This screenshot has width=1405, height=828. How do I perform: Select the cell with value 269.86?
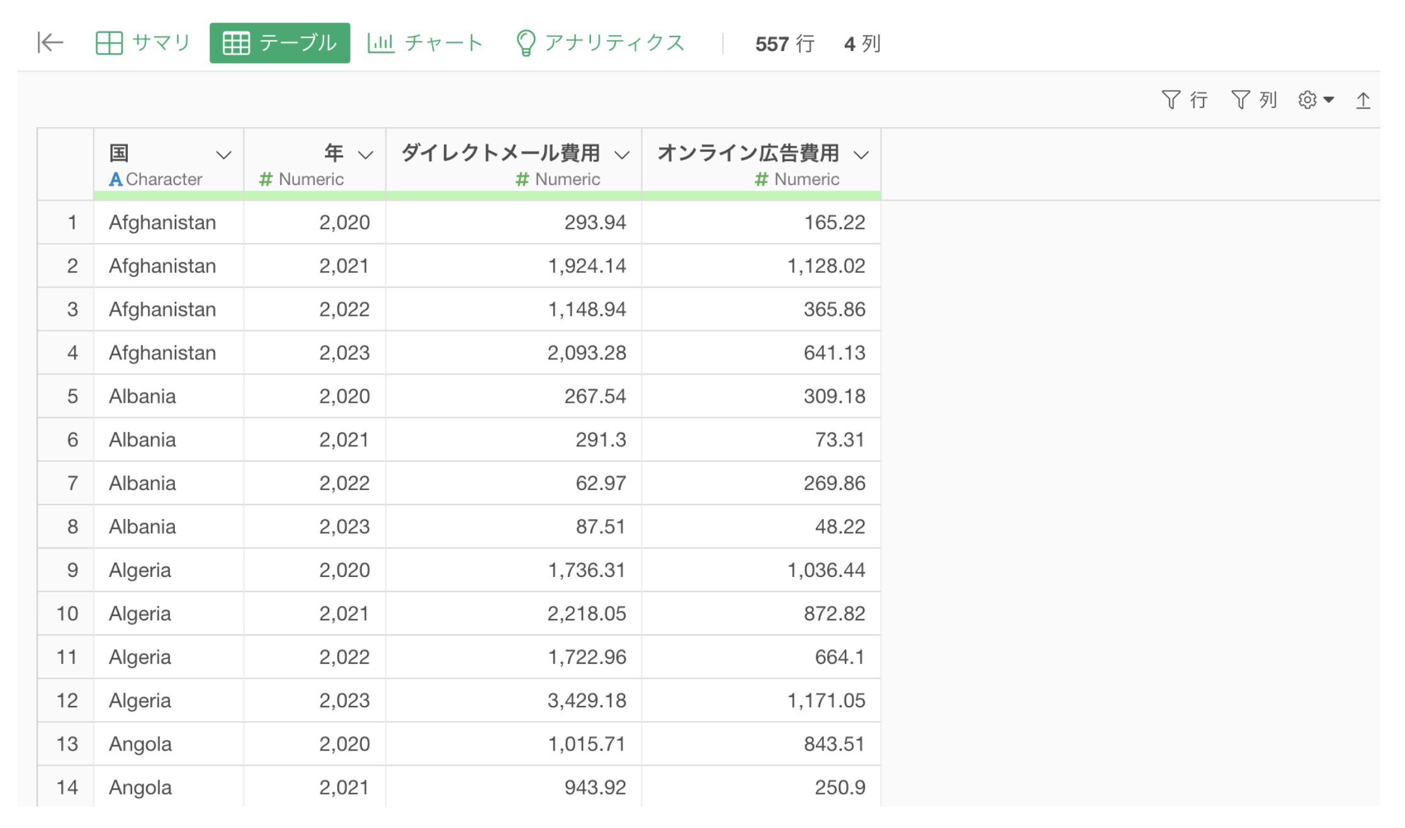coord(761,483)
